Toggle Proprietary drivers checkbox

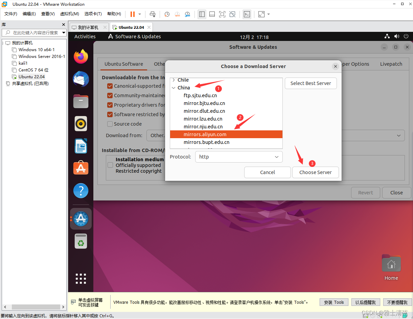pos(110,105)
